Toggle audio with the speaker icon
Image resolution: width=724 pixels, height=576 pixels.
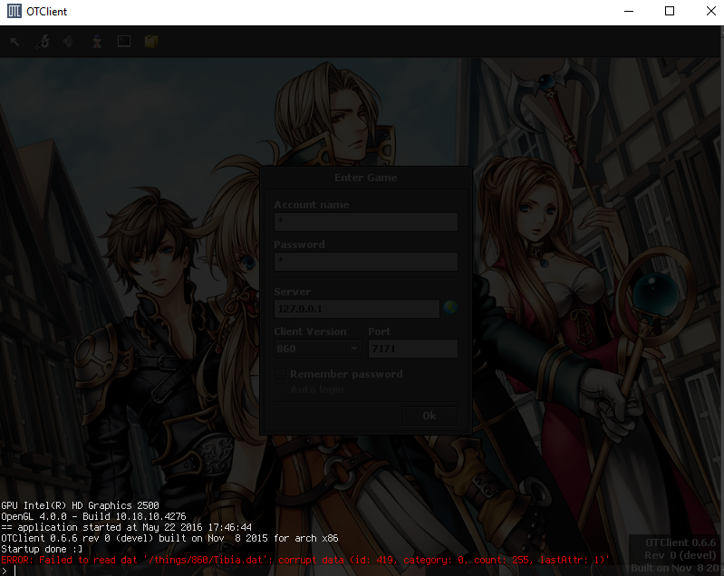pos(68,42)
